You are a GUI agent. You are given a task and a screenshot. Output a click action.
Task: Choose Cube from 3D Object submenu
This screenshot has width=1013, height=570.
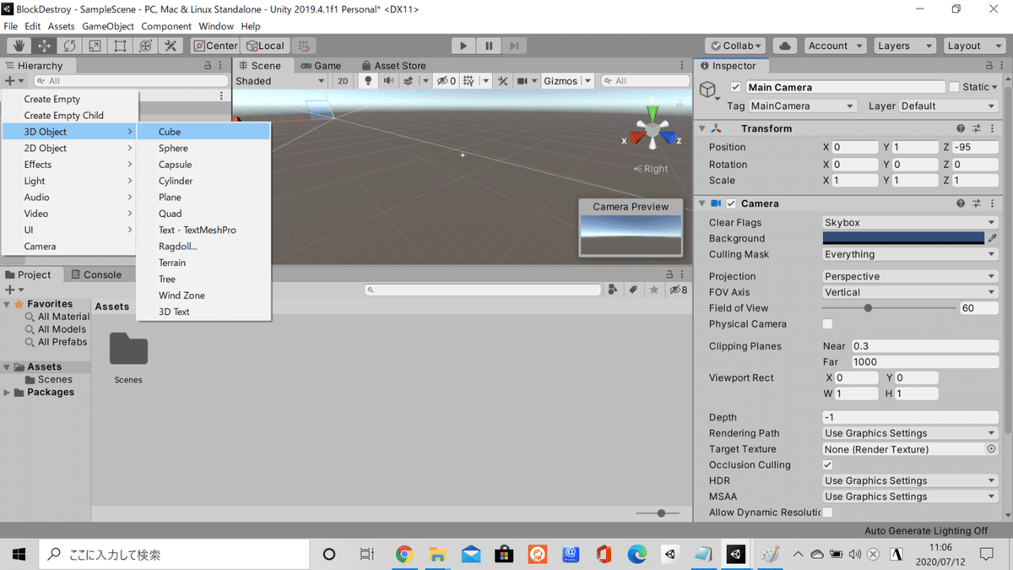[x=203, y=132]
